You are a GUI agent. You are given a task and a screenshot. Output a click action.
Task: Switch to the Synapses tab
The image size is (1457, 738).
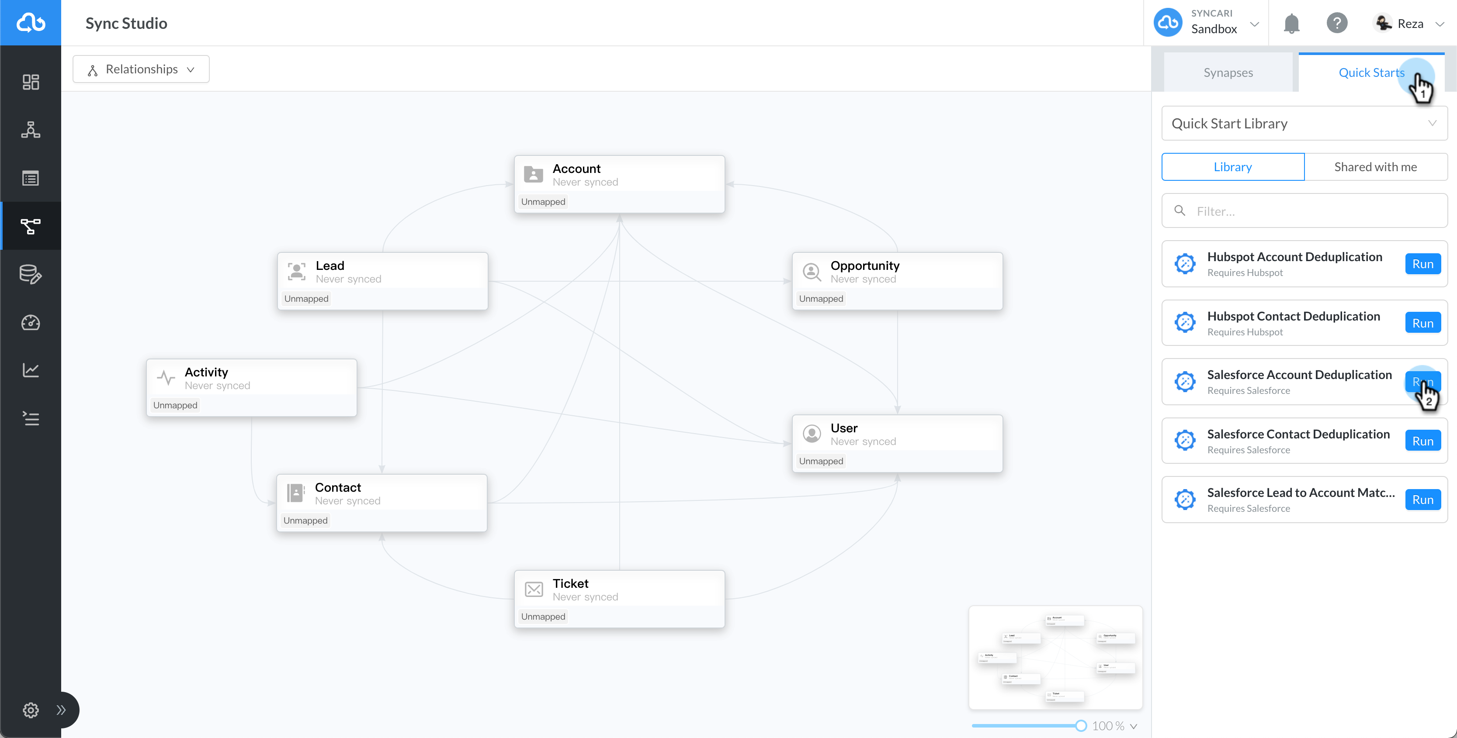click(x=1228, y=72)
